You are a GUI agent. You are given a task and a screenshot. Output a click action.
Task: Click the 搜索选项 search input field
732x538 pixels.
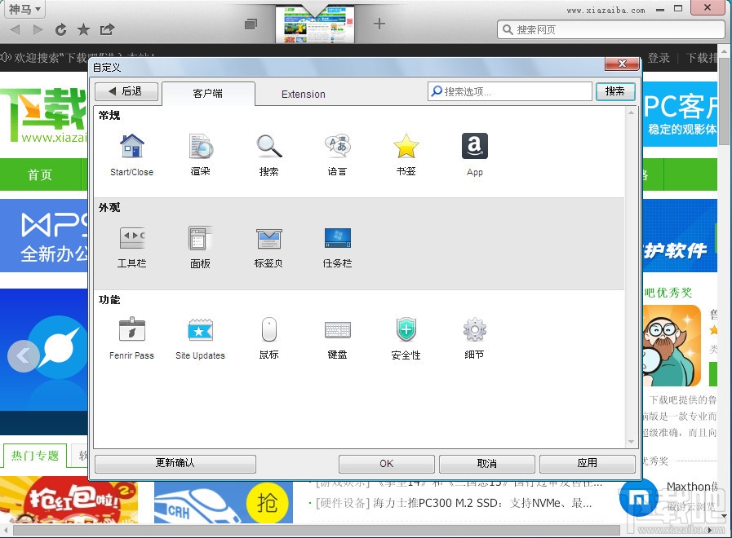tap(509, 91)
